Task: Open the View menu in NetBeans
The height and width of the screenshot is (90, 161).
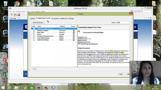Action: tap(14, 11)
